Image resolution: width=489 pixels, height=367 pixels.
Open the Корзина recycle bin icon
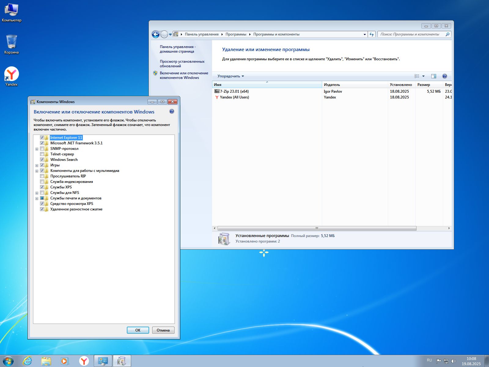click(x=11, y=45)
